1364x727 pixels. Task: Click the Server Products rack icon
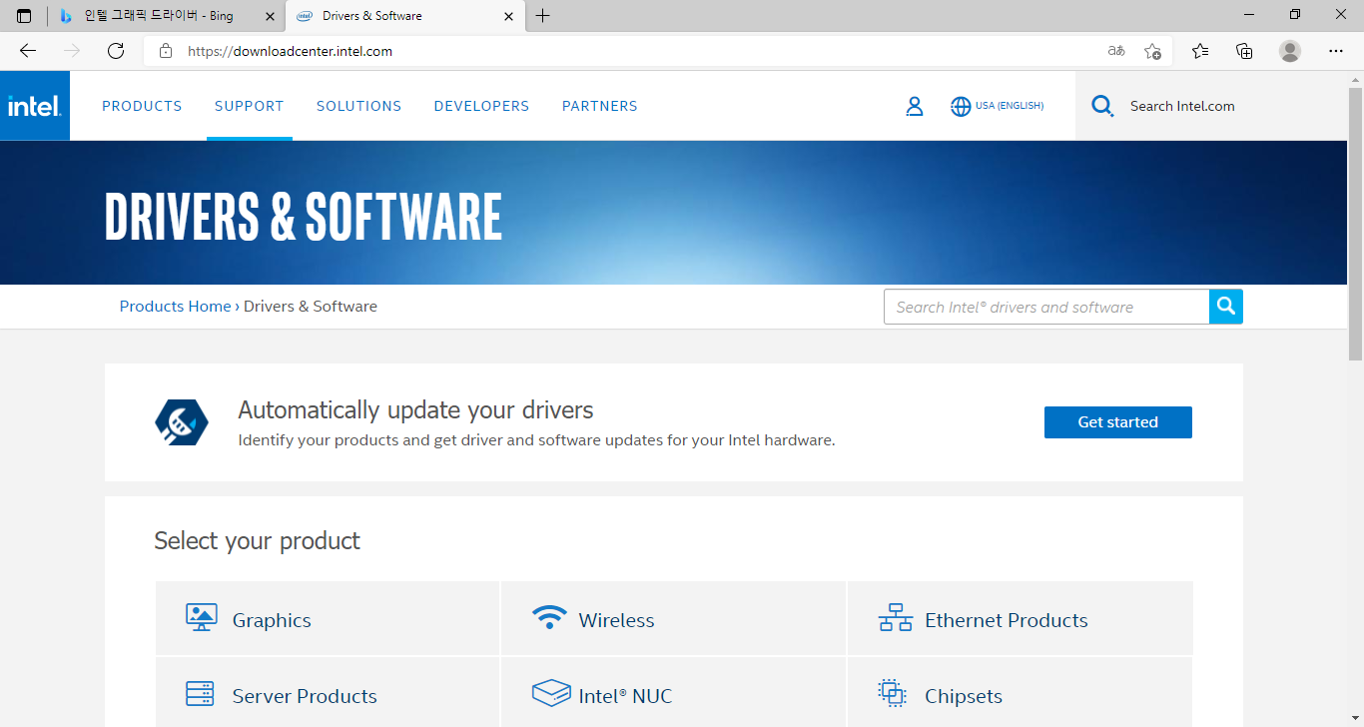coord(201,693)
